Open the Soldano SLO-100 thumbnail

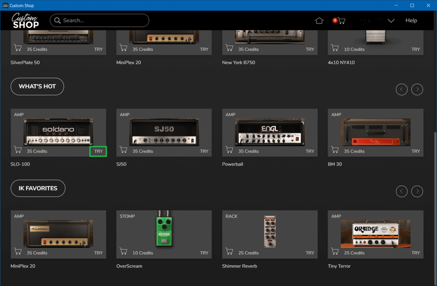point(58,132)
